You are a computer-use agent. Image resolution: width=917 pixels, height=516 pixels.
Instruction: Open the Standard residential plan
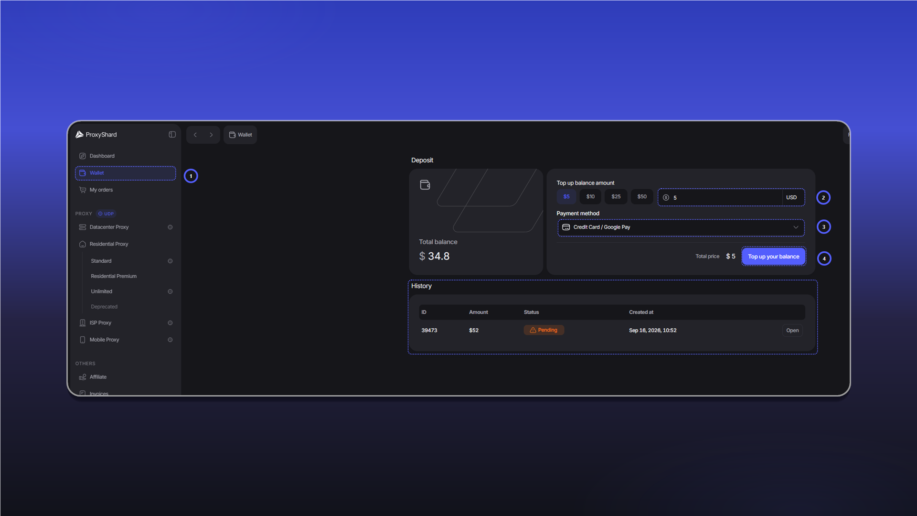101,261
